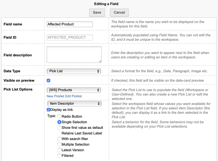The image size is (218, 161).
Task: Select the Latest Version radio option
Action: coord(59,150)
